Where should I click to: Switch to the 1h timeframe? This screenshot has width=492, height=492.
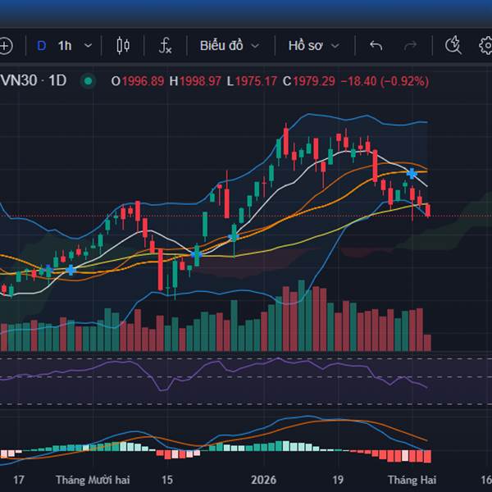(65, 46)
